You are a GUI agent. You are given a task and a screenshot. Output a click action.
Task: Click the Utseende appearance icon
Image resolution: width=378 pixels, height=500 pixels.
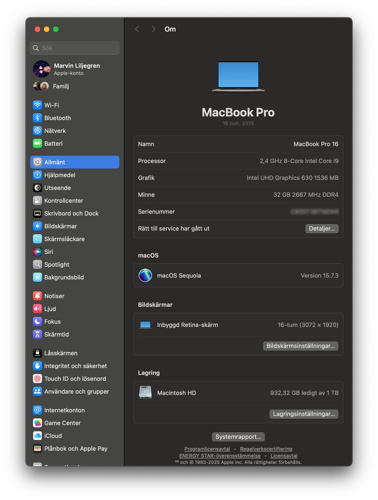tap(37, 188)
